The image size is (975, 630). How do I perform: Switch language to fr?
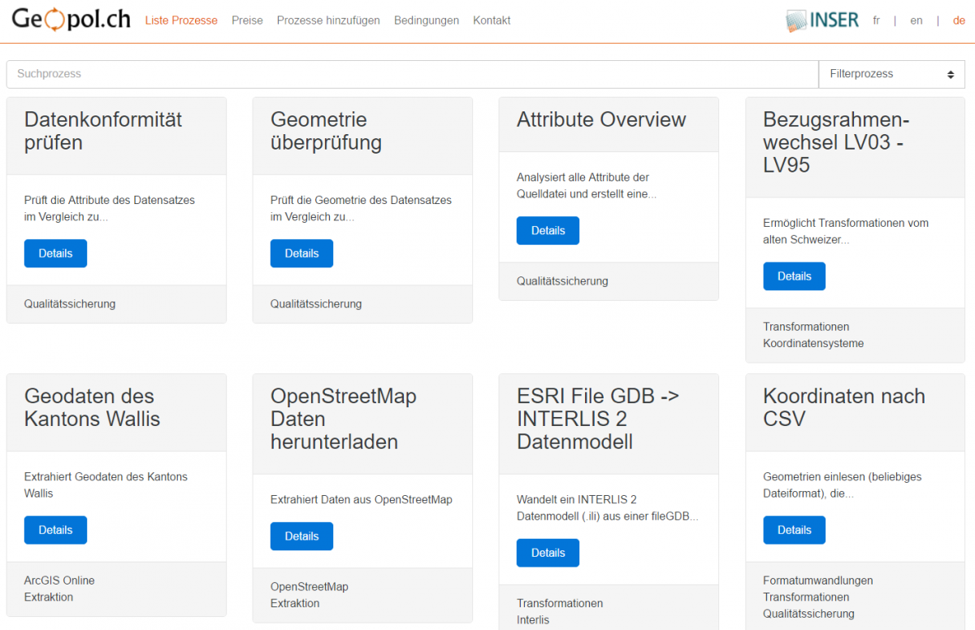pyautogui.click(x=877, y=20)
